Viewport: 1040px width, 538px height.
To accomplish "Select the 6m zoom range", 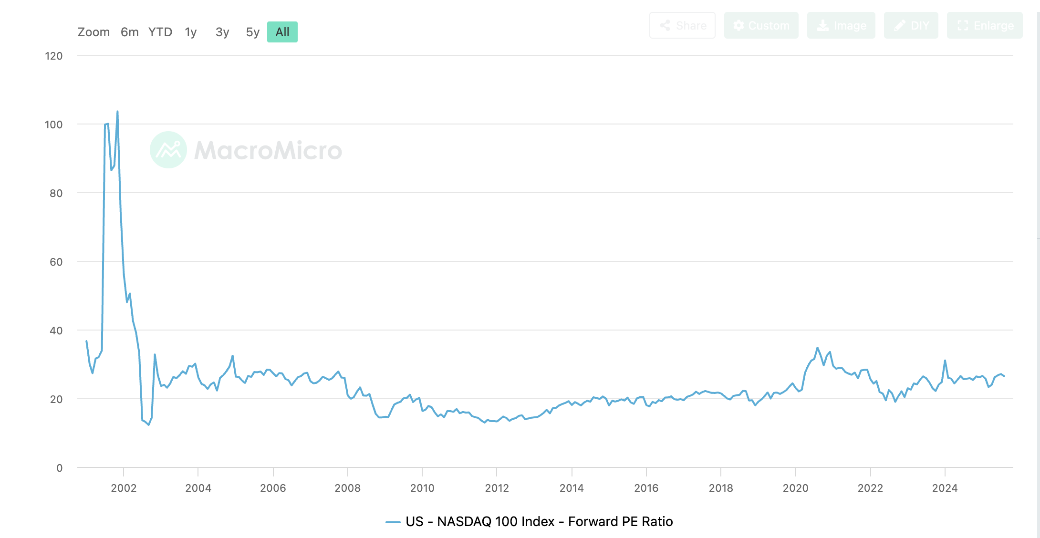I will 129,32.
